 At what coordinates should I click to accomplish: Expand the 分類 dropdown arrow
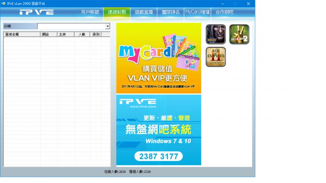pyautogui.click(x=108, y=26)
